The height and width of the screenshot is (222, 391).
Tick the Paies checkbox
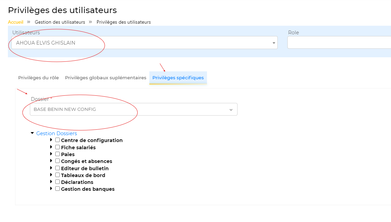[58, 154]
